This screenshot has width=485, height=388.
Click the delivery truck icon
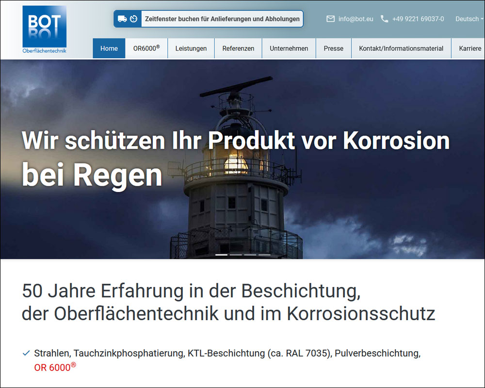click(122, 19)
